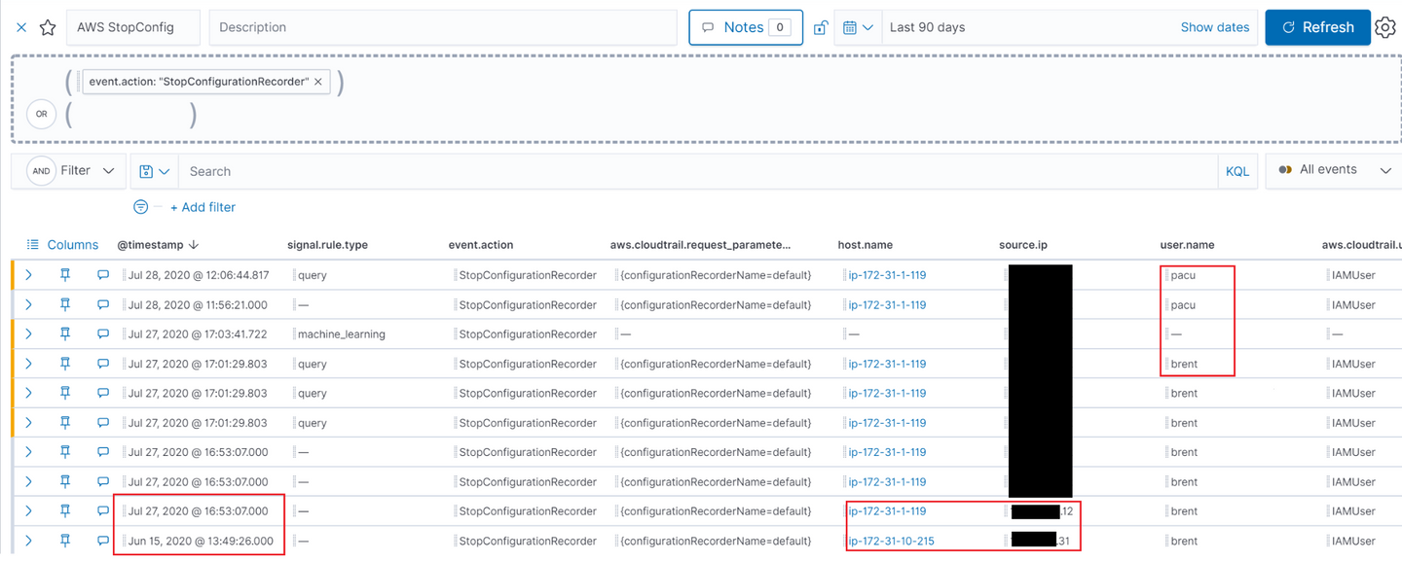Open the filter options icon beside Add filter
Screen dimensions: 1402x561
click(141, 207)
